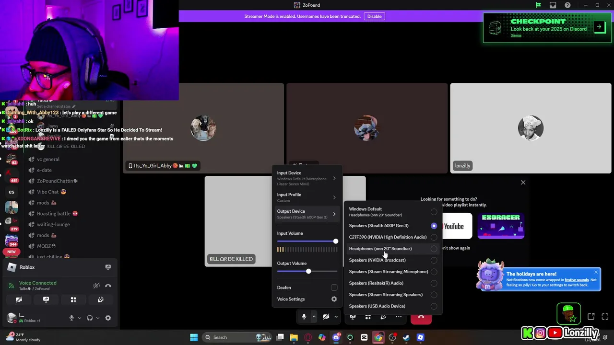The width and height of the screenshot is (614, 345).
Task: Open the festive sounds link
Action: pyautogui.click(x=577, y=280)
